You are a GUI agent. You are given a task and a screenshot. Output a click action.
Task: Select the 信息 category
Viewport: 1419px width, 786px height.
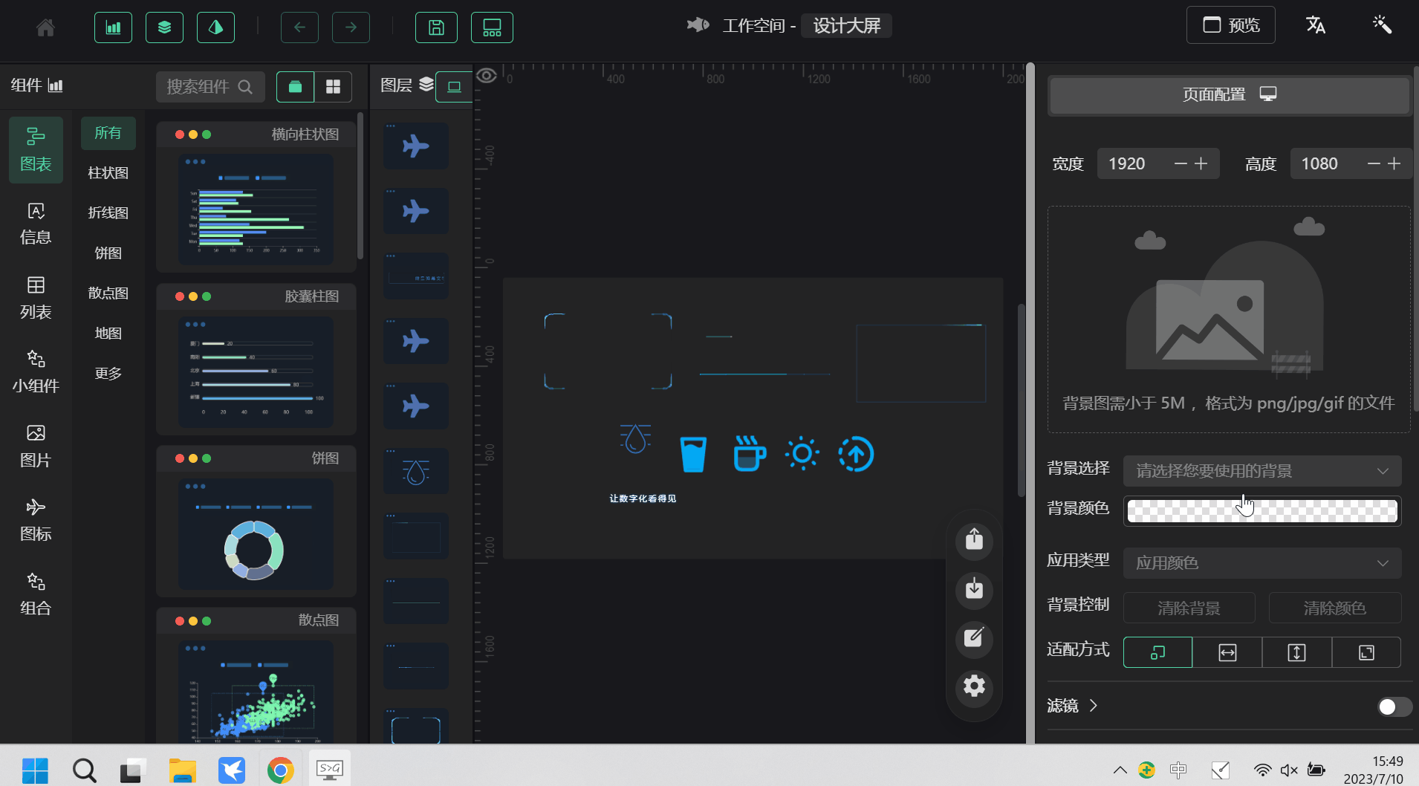[x=36, y=224]
